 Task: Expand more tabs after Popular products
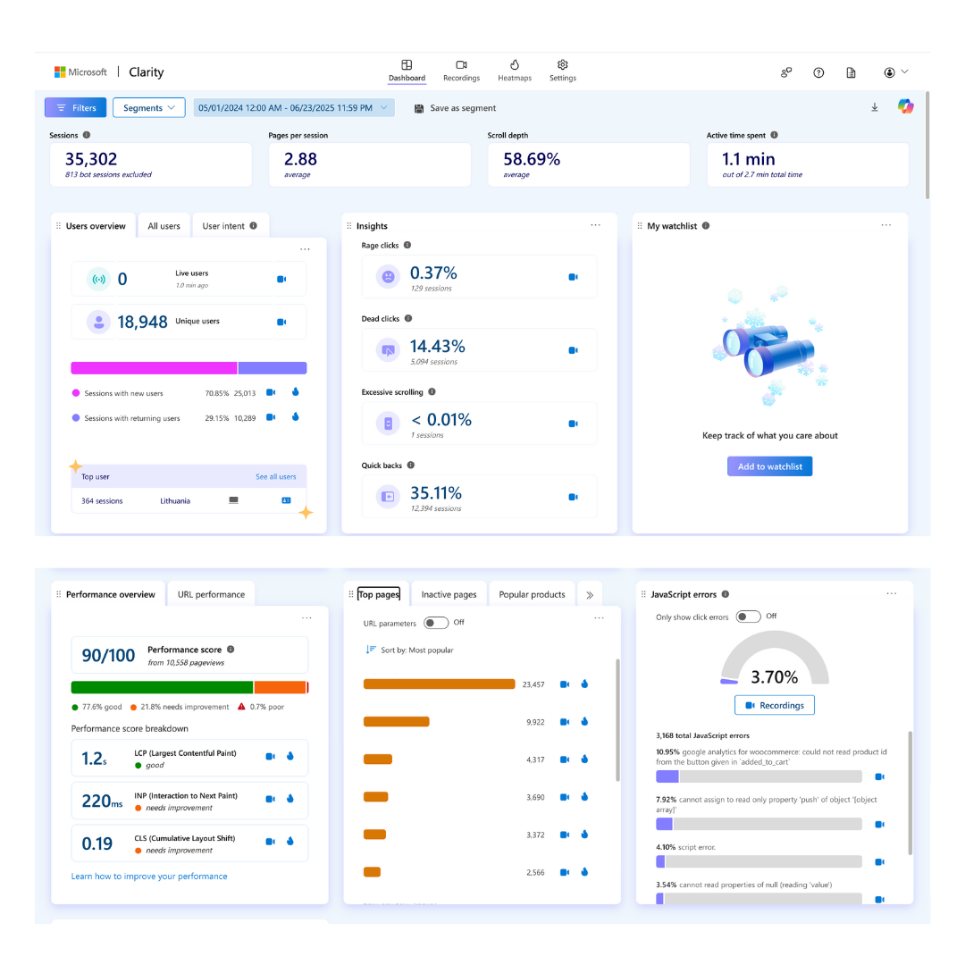click(590, 594)
